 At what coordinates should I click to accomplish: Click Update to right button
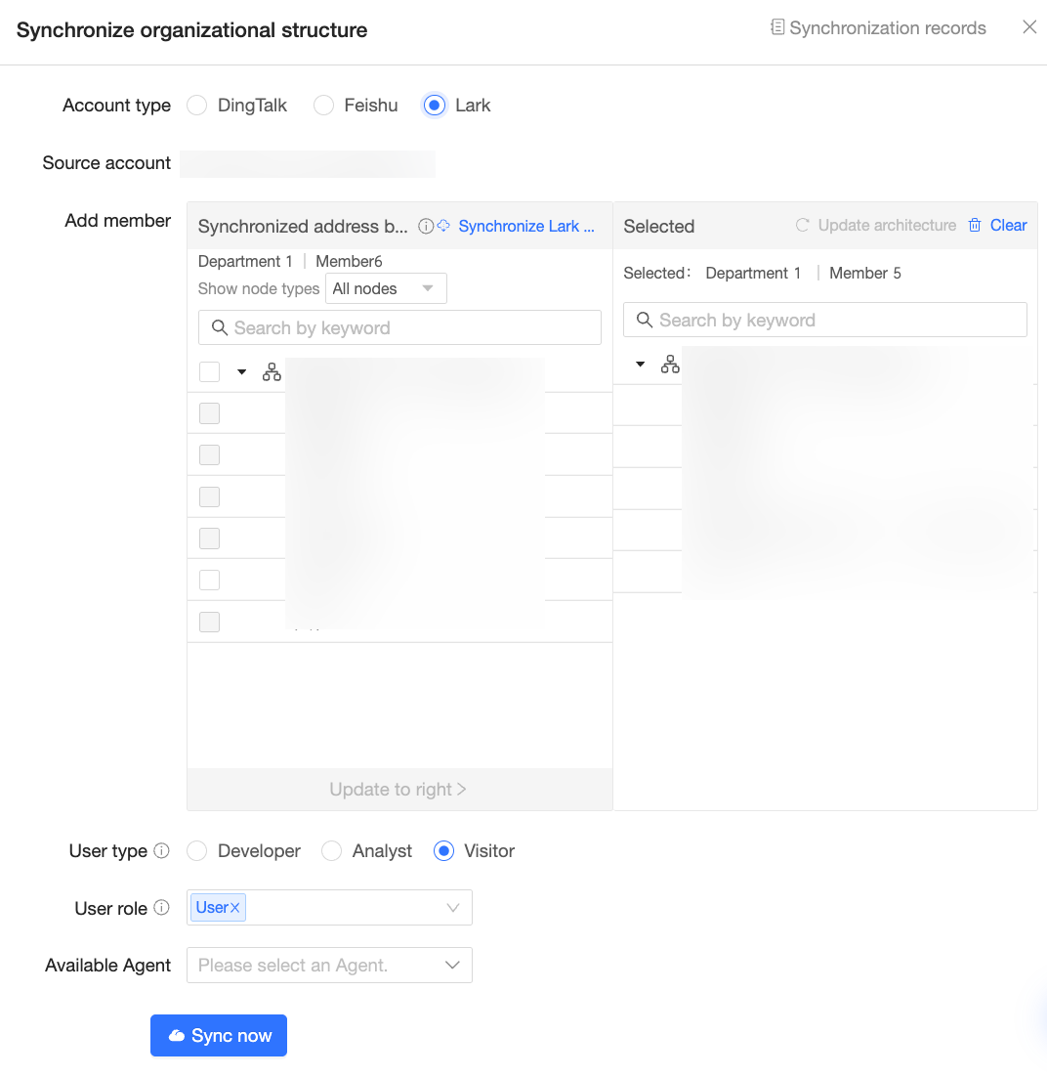(x=398, y=790)
